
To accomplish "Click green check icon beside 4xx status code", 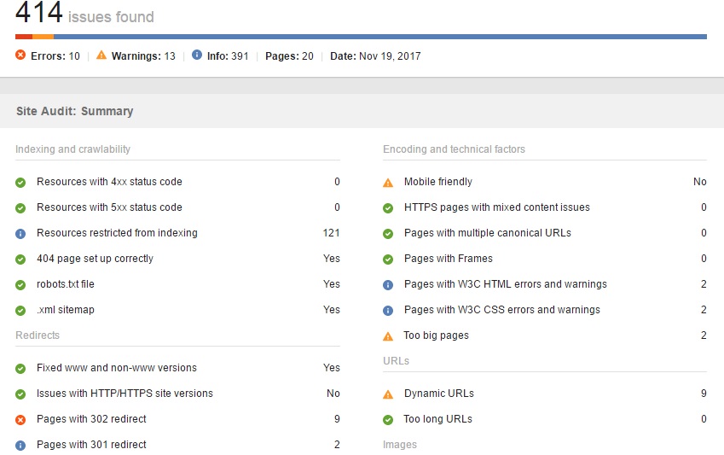I will click(x=20, y=183).
